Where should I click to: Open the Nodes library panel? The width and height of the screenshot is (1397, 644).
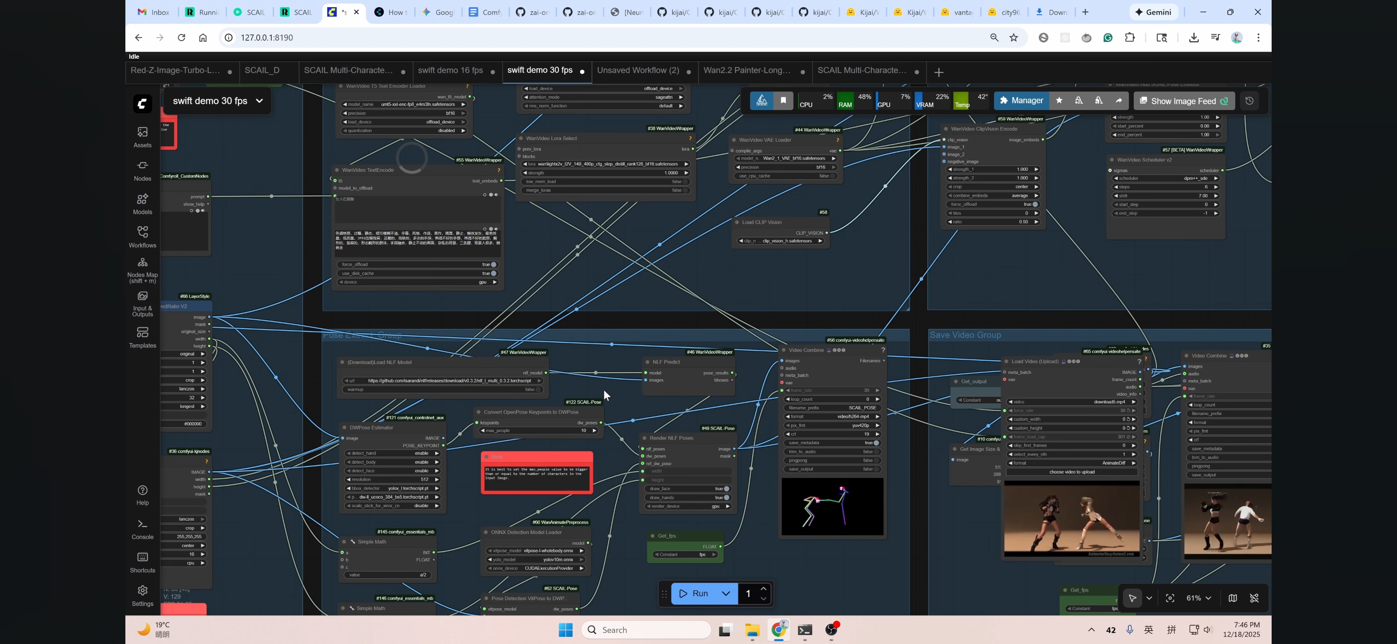[x=142, y=170]
